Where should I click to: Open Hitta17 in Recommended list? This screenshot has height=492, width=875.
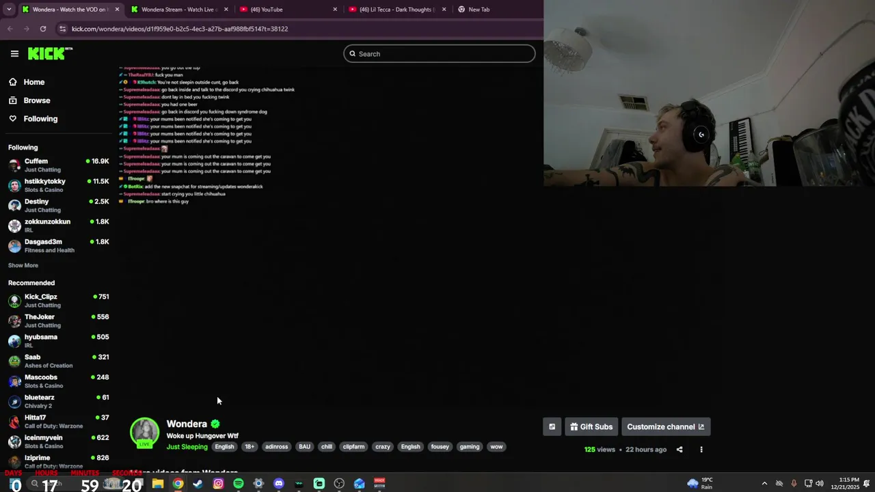click(58, 422)
